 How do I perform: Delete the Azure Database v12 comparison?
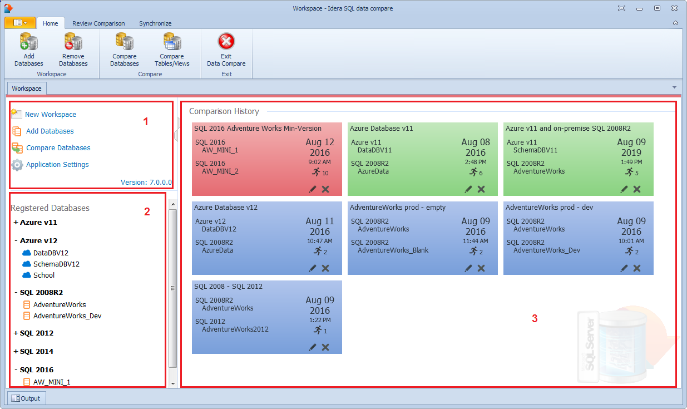coord(325,268)
